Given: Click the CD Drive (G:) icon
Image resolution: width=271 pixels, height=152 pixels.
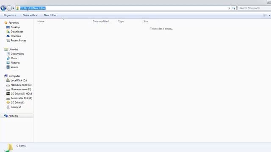Looking at the screenshot, I should tap(8, 94).
